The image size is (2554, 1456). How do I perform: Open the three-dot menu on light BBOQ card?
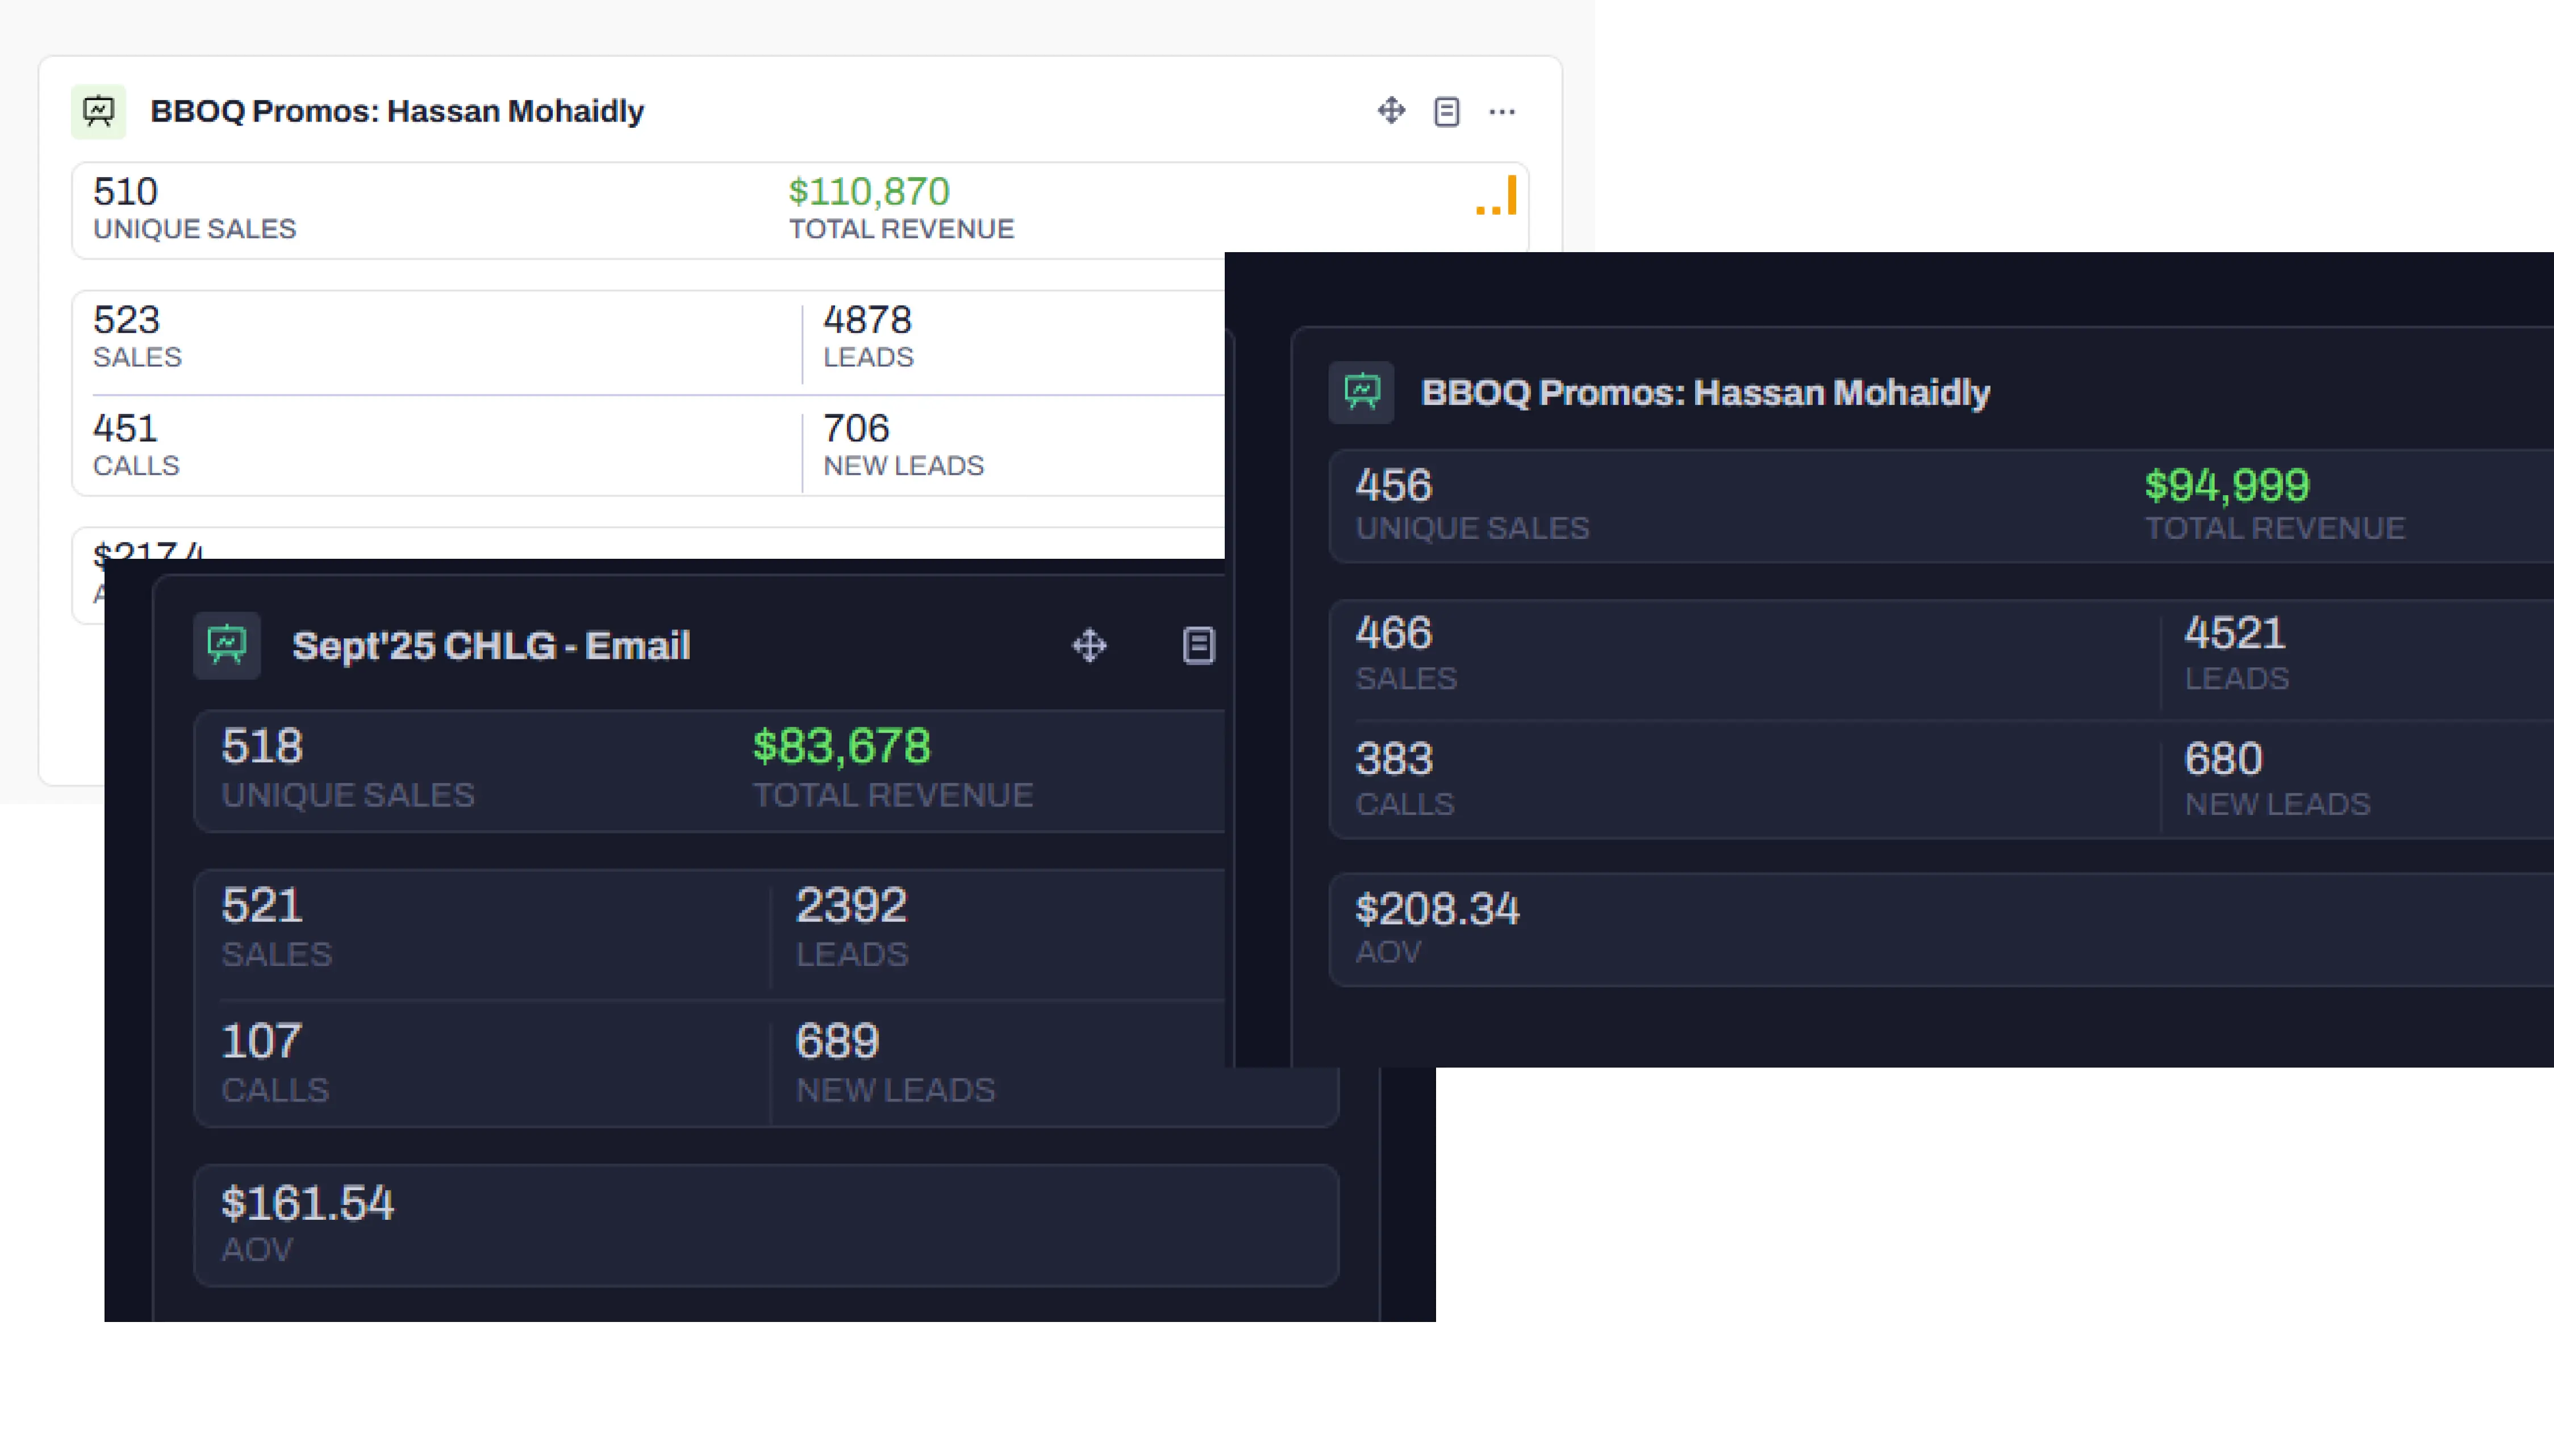point(1501,111)
